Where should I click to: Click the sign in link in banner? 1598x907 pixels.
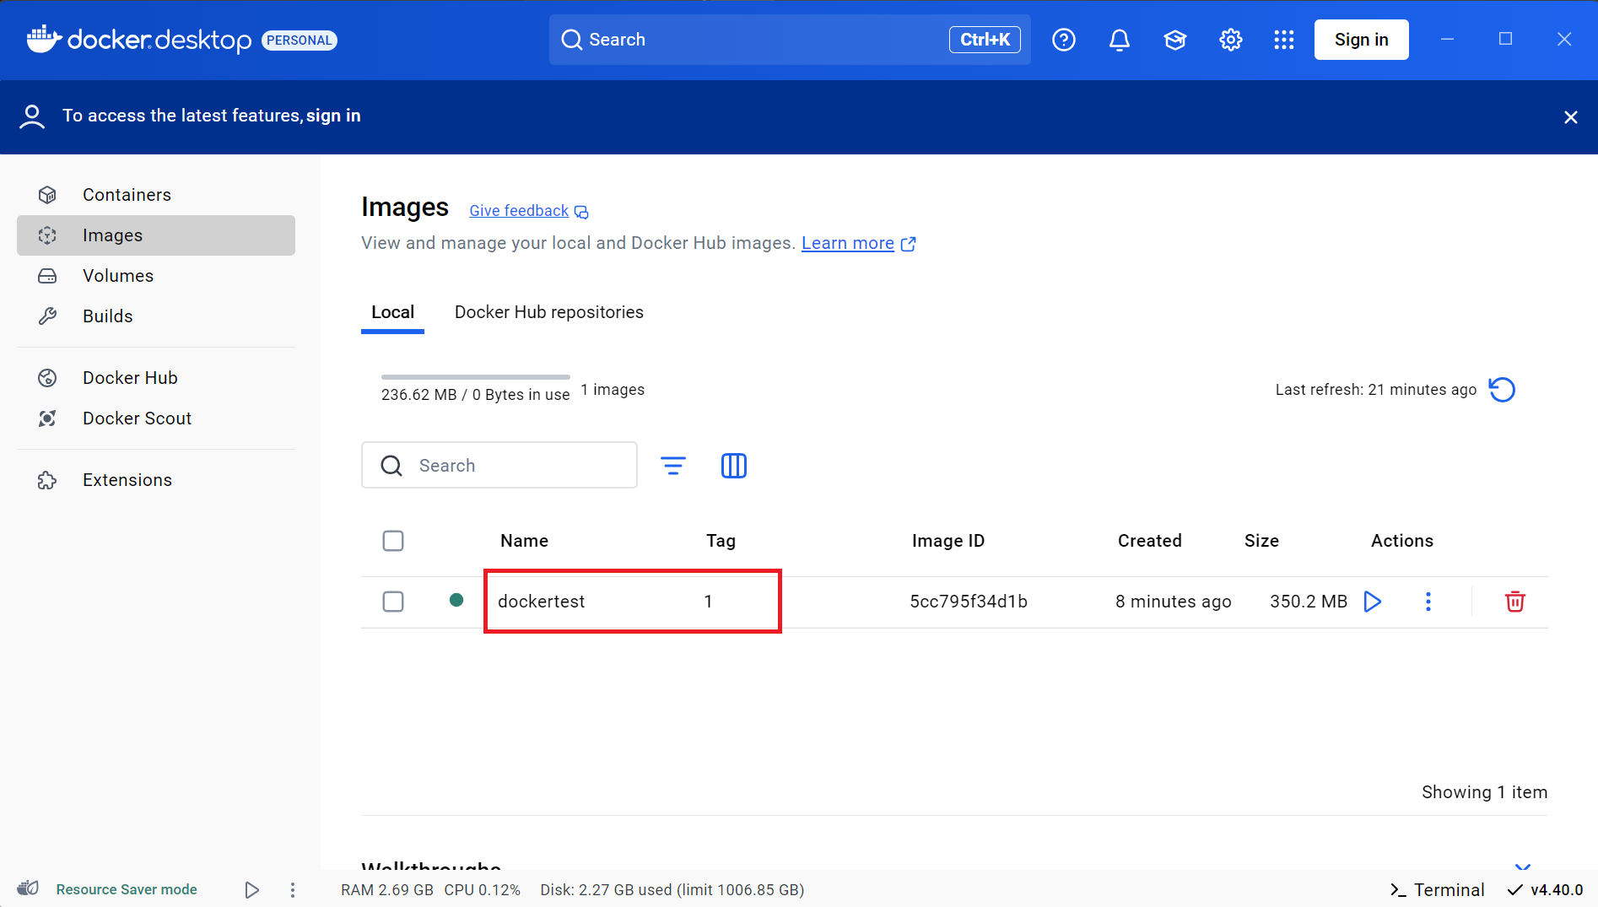point(333,116)
